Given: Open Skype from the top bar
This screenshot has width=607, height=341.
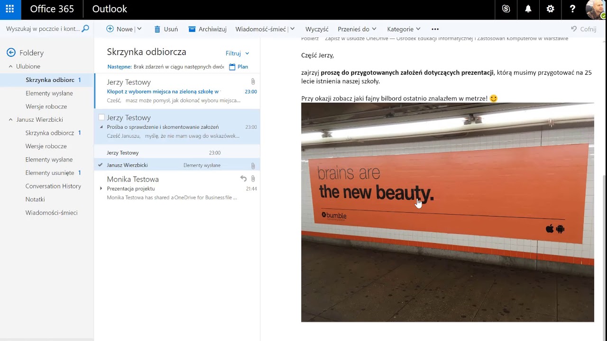Looking at the screenshot, I should pyautogui.click(x=506, y=9).
